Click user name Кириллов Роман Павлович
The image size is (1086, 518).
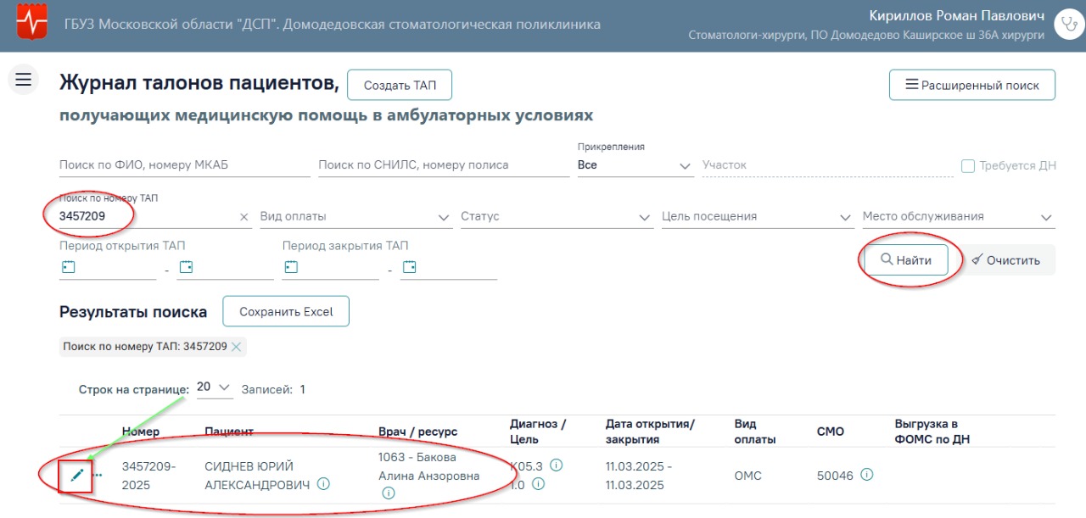coord(957,16)
